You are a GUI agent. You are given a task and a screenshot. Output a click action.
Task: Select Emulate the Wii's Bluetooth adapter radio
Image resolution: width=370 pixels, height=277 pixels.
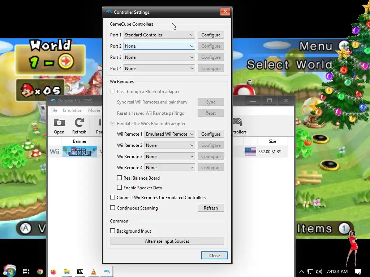(x=113, y=123)
